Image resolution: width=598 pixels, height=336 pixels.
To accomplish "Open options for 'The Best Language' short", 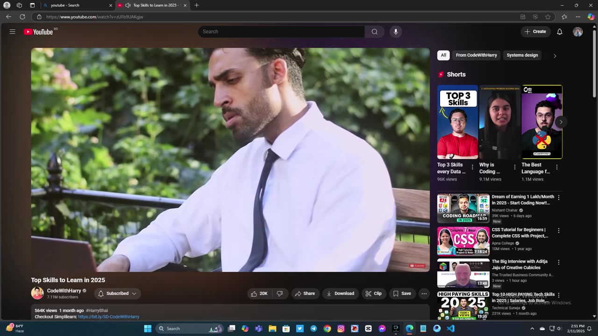I will click(557, 167).
